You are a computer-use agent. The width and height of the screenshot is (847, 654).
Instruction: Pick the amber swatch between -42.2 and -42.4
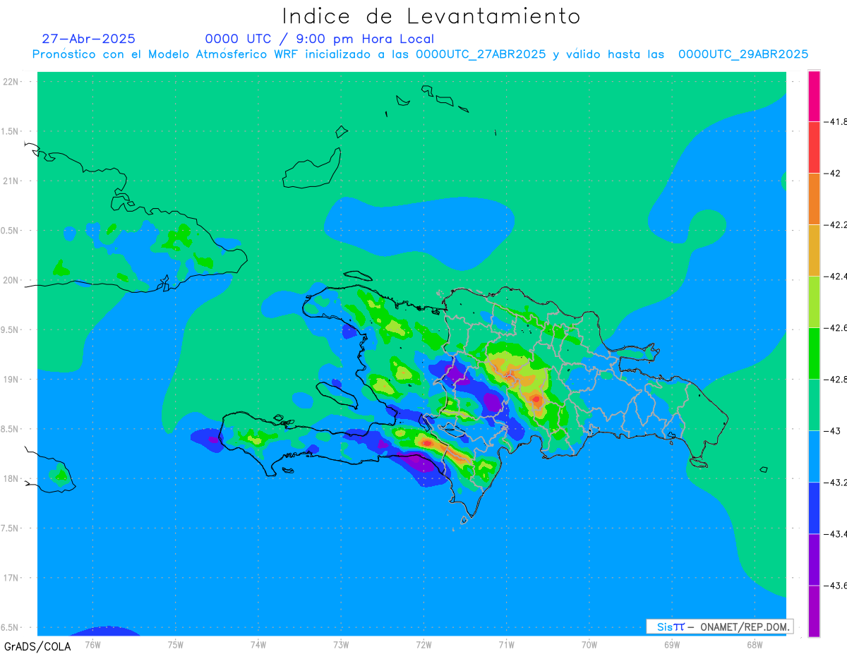point(814,250)
